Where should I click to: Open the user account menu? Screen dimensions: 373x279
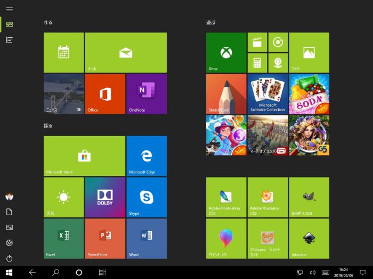coord(9,197)
